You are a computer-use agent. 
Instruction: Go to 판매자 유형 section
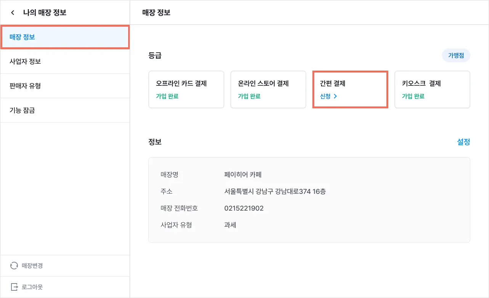click(x=65, y=86)
